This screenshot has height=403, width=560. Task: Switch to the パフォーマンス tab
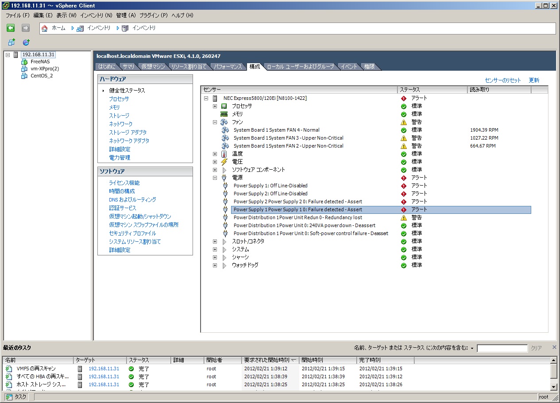pos(228,67)
